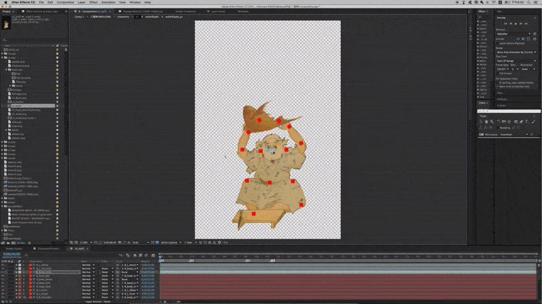Open composition mini-flowchart icon in timeline
This screenshot has height=304, width=542.
click(121, 255)
